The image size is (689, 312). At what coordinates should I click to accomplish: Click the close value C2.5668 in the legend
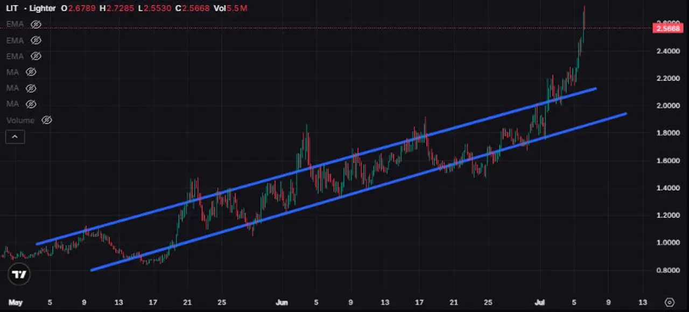[193, 9]
